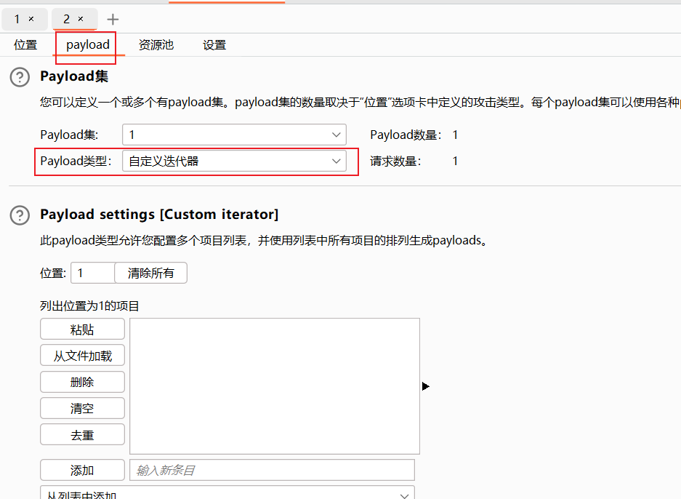
Task: Click the 添加 button
Action: [x=82, y=471]
